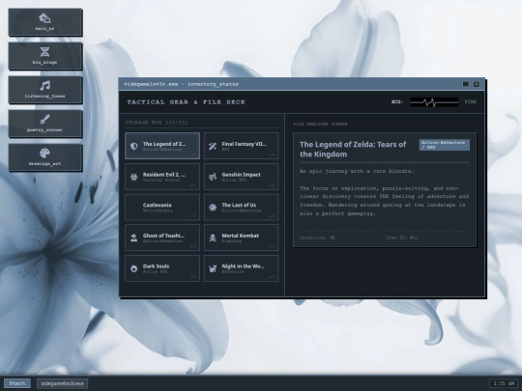Image resolution: width=522 pixels, height=391 pixels.
Task: Click 'An epic journey with a cute blondie.' line
Action: pyautogui.click(x=357, y=171)
